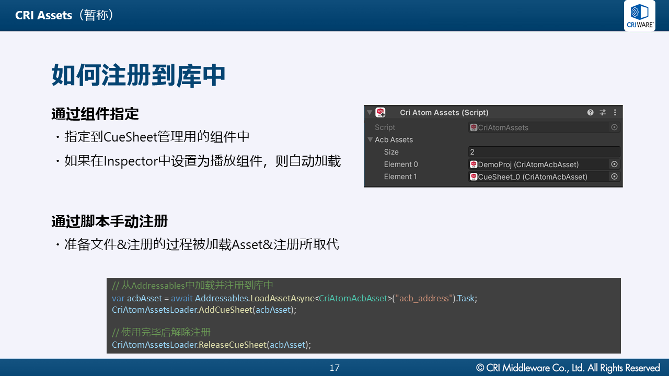The height and width of the screenshot is (376, 669).
Task: Click the CRIWARE logo
Action: tap(639, 16)
